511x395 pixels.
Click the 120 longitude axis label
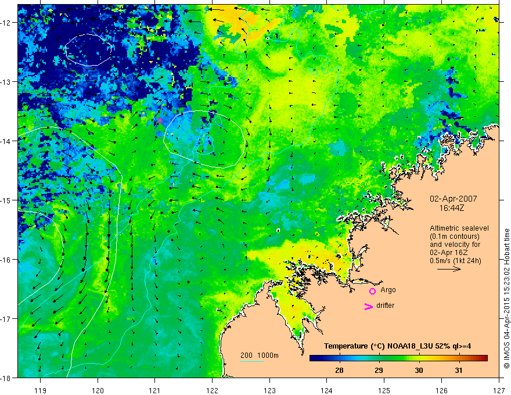pyautogui.click(x=98, y=390)
